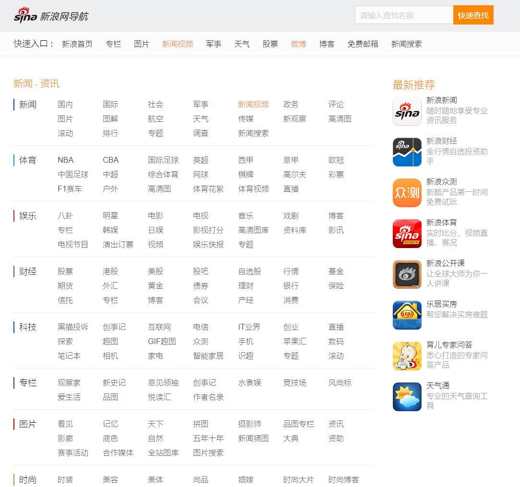Open the 新观察 link
The width and height of the screenshot is (520, 487).
click(294, 119)
